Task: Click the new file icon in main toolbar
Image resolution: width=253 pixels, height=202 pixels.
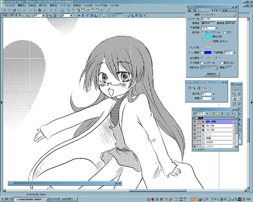Action: tap(5, 10)
